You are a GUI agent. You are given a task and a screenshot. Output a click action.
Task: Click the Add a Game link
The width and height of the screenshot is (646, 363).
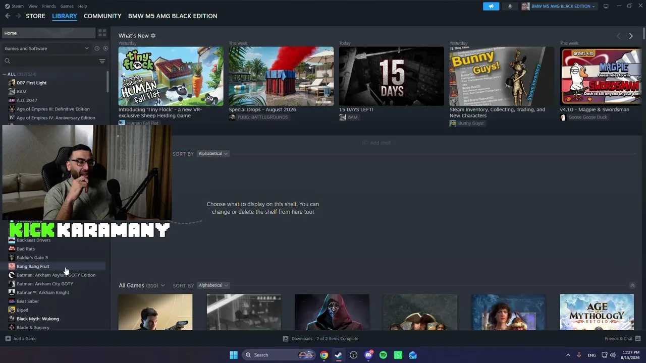click(25, 339)
